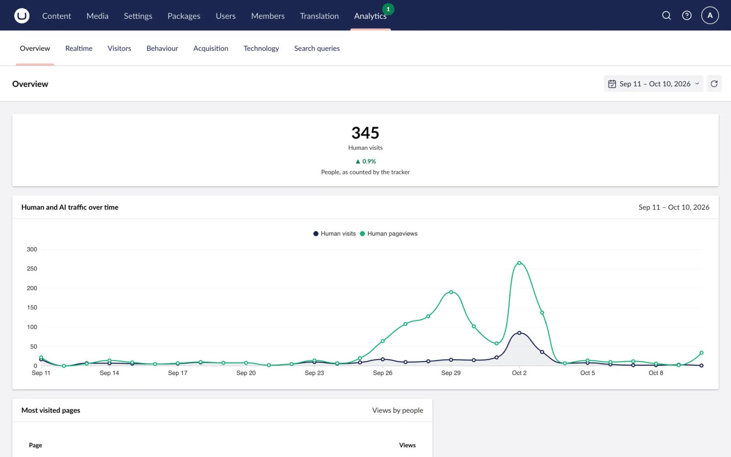
Task: Open the user avatar "A" menu
Action: point(710,16)
